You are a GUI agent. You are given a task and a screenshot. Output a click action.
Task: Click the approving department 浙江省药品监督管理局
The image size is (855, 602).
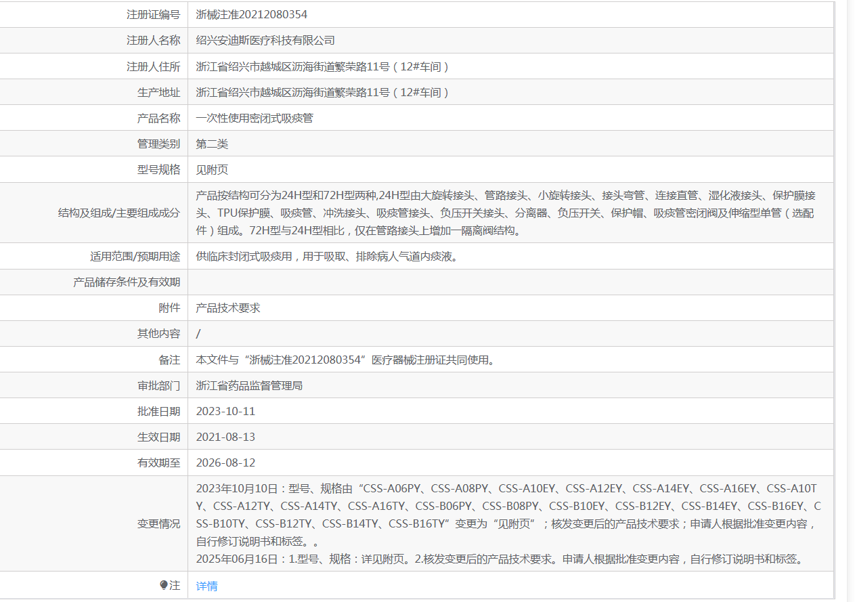pyautogui.click(x=249, y=385)
